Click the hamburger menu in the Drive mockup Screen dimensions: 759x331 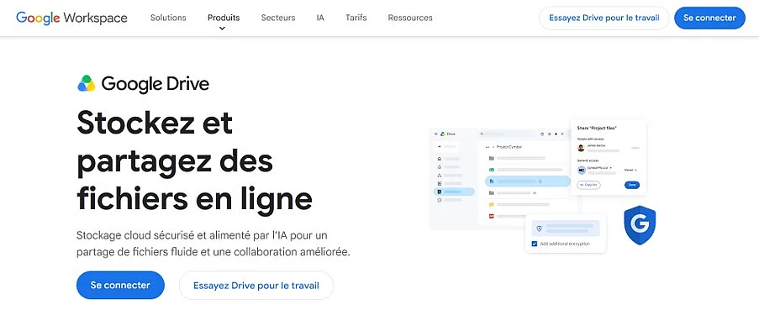point(435,134)
